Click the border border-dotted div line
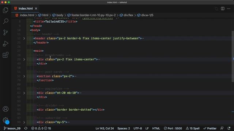The image size is (234, 131). tap(71, 110)
